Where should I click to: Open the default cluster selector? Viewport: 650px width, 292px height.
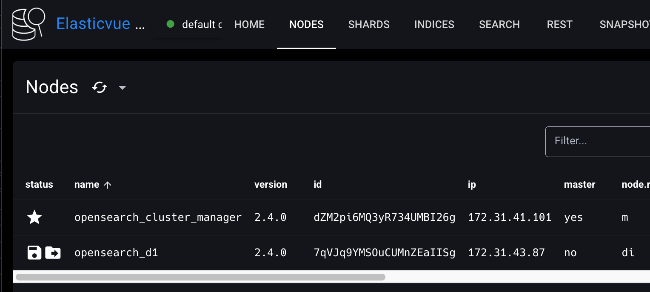tap(188, 24)
